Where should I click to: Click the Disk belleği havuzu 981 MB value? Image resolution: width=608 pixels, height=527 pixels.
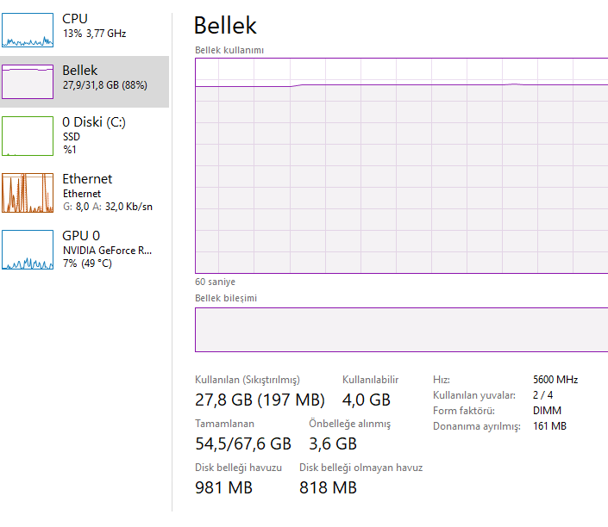point(223,487)
